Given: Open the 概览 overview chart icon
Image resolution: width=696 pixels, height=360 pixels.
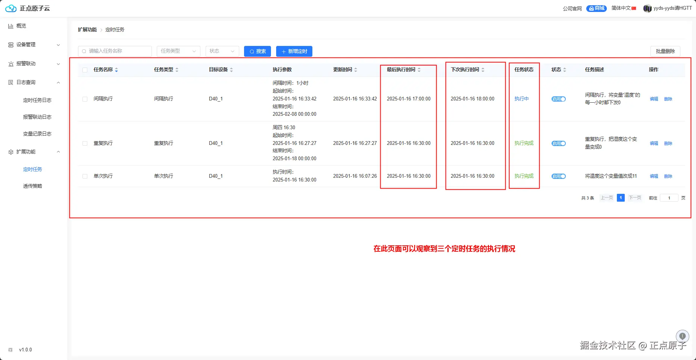Looking at the screenshot, I should point(11,26).
